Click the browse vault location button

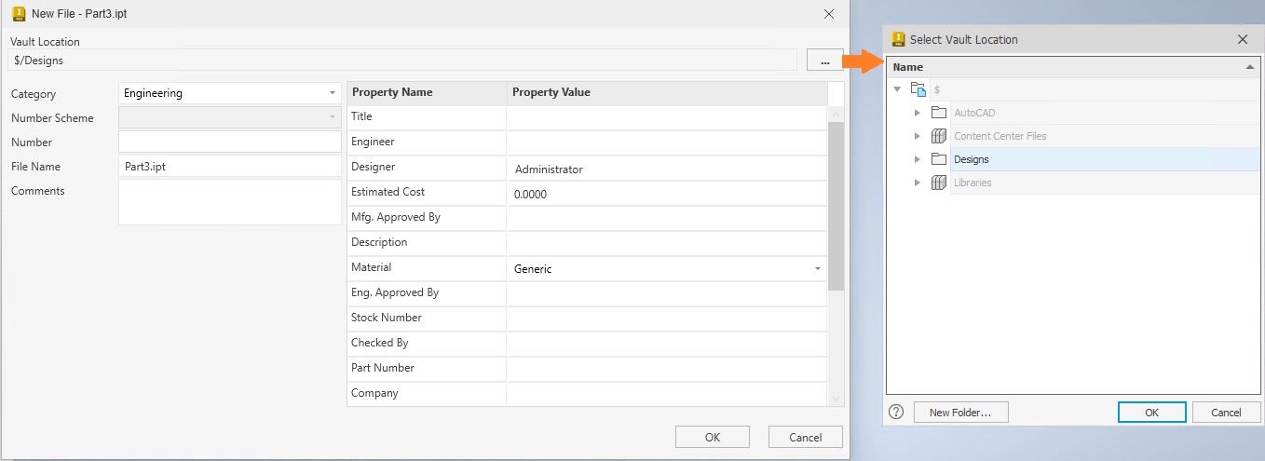pos(824,61)
